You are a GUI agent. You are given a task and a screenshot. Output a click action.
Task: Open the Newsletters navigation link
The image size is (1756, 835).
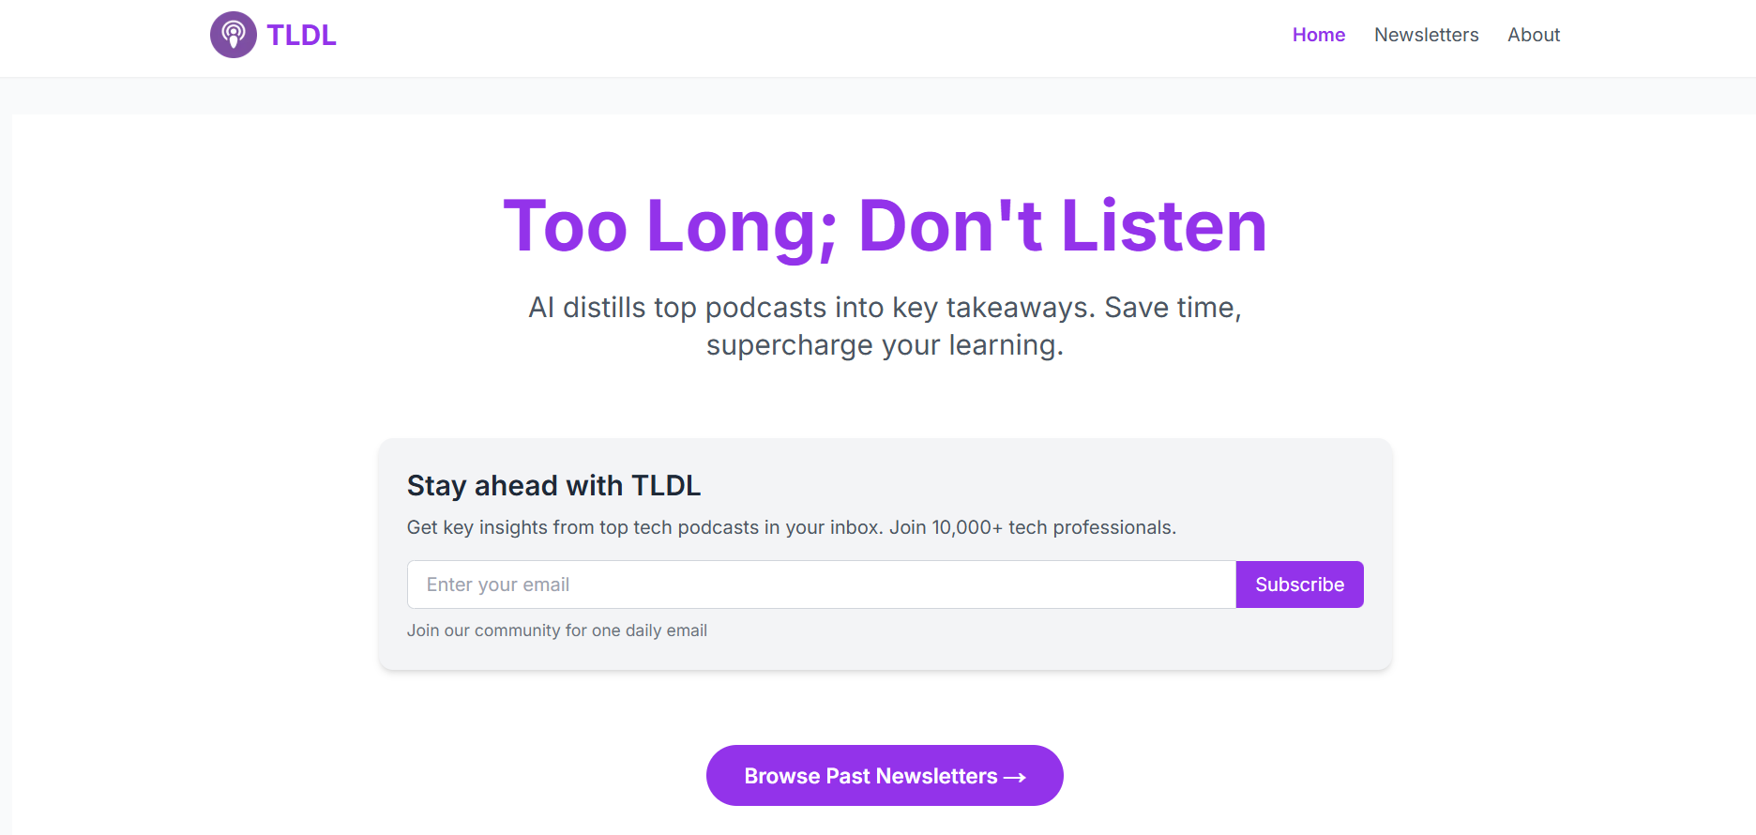1426,35
